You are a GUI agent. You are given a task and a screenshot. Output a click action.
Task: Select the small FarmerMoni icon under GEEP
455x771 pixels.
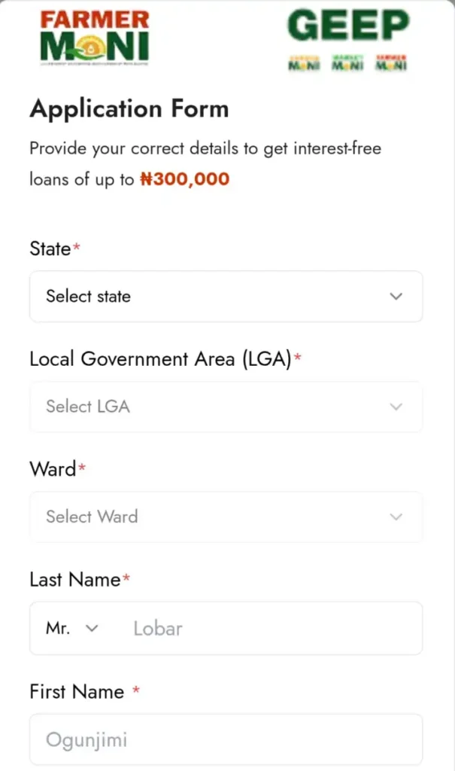(390, 64)
